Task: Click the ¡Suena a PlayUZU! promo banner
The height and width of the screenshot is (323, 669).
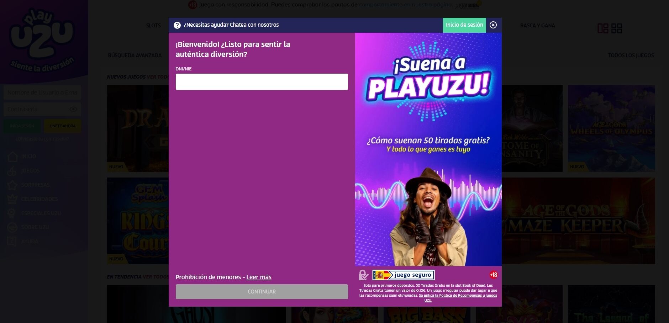Action: pyautogui.click(x=428, y=149)
